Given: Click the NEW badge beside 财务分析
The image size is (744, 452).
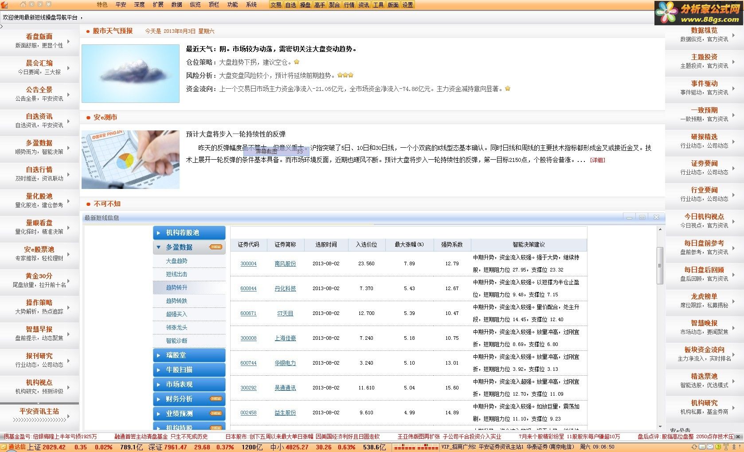Looking at the screenshot, I should (216, 399).
